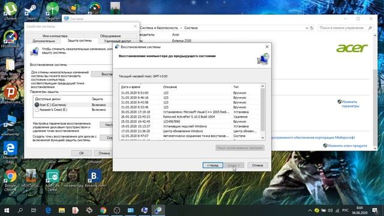384x216 pixels.
Task: Refresh the control panel address bar
Action: coord(312,28)
